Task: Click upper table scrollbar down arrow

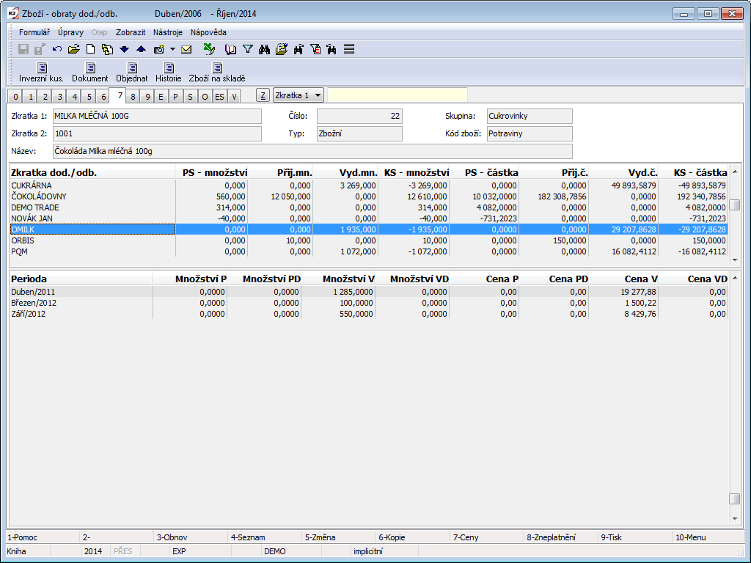Action: tap(734, 260)
